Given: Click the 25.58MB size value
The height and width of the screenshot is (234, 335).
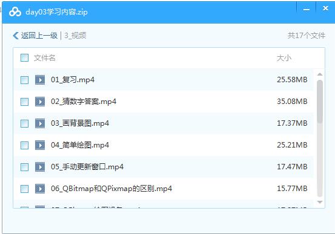Looking at the screenshot, I should (x=292, y=80).
